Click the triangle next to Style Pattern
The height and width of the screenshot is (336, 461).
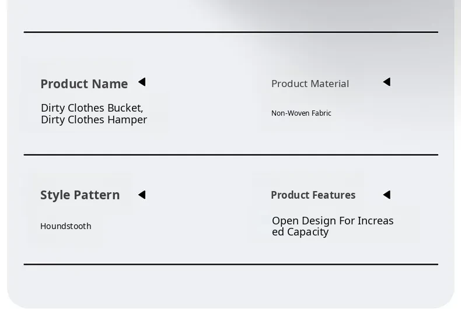[142, 195]
